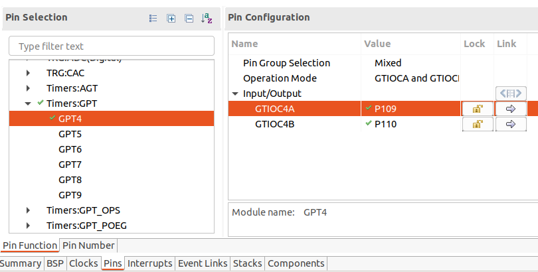Image resolution: width=538 pixels, height=272 pixels.
Task: Expand the Timers:AGT tree node
Action: pyautogui.click(x=28, y=88)
